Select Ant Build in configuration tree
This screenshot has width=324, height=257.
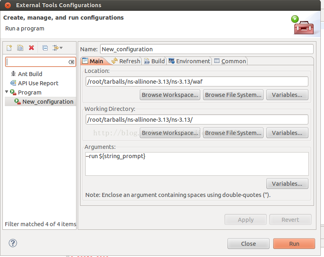30,74
